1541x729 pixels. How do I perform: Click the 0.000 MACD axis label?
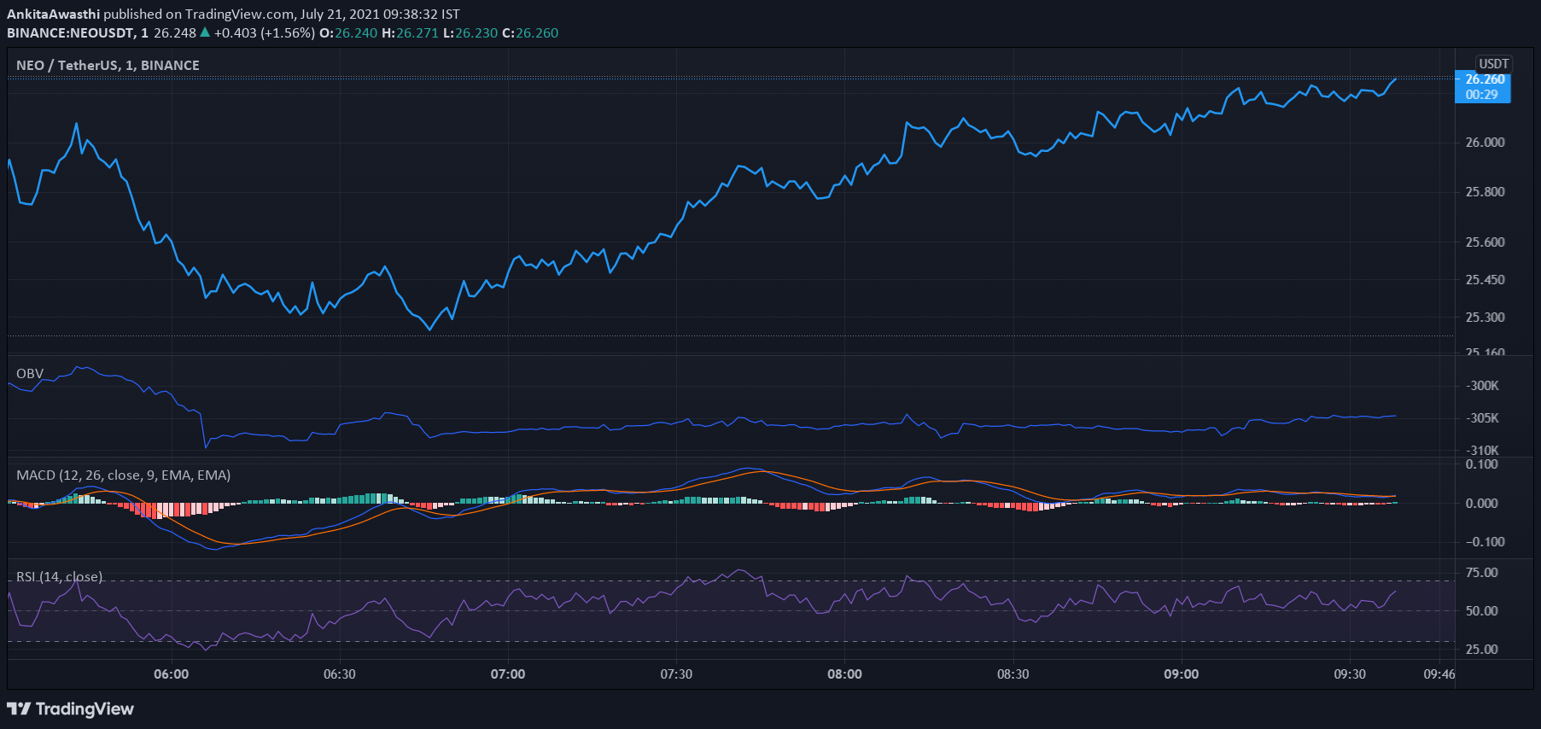(x=1482, y=504)
